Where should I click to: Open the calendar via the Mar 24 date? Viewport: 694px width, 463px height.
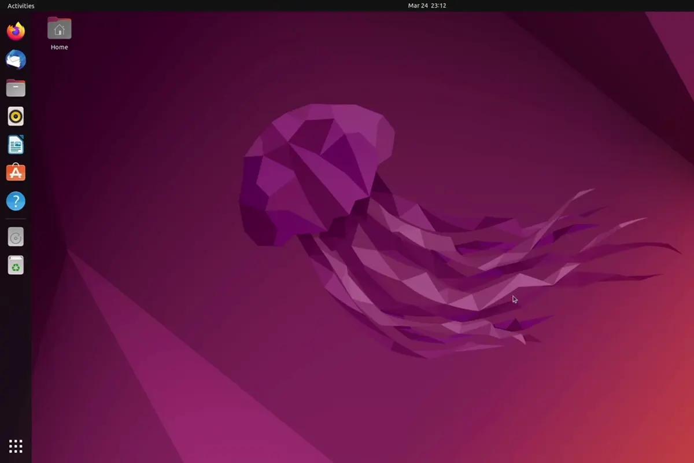point(417,6)
